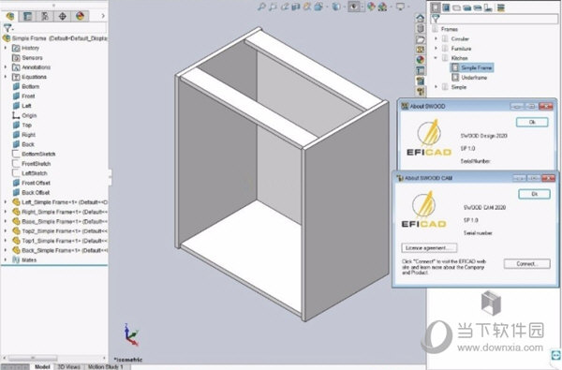Select the Sensors folder
The width and height of the screenshot is (562, 370).
[x=27, y=57]
